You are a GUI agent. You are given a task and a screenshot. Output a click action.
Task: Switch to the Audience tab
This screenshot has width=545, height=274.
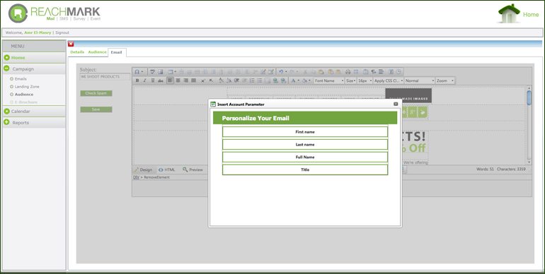point(97,52)
